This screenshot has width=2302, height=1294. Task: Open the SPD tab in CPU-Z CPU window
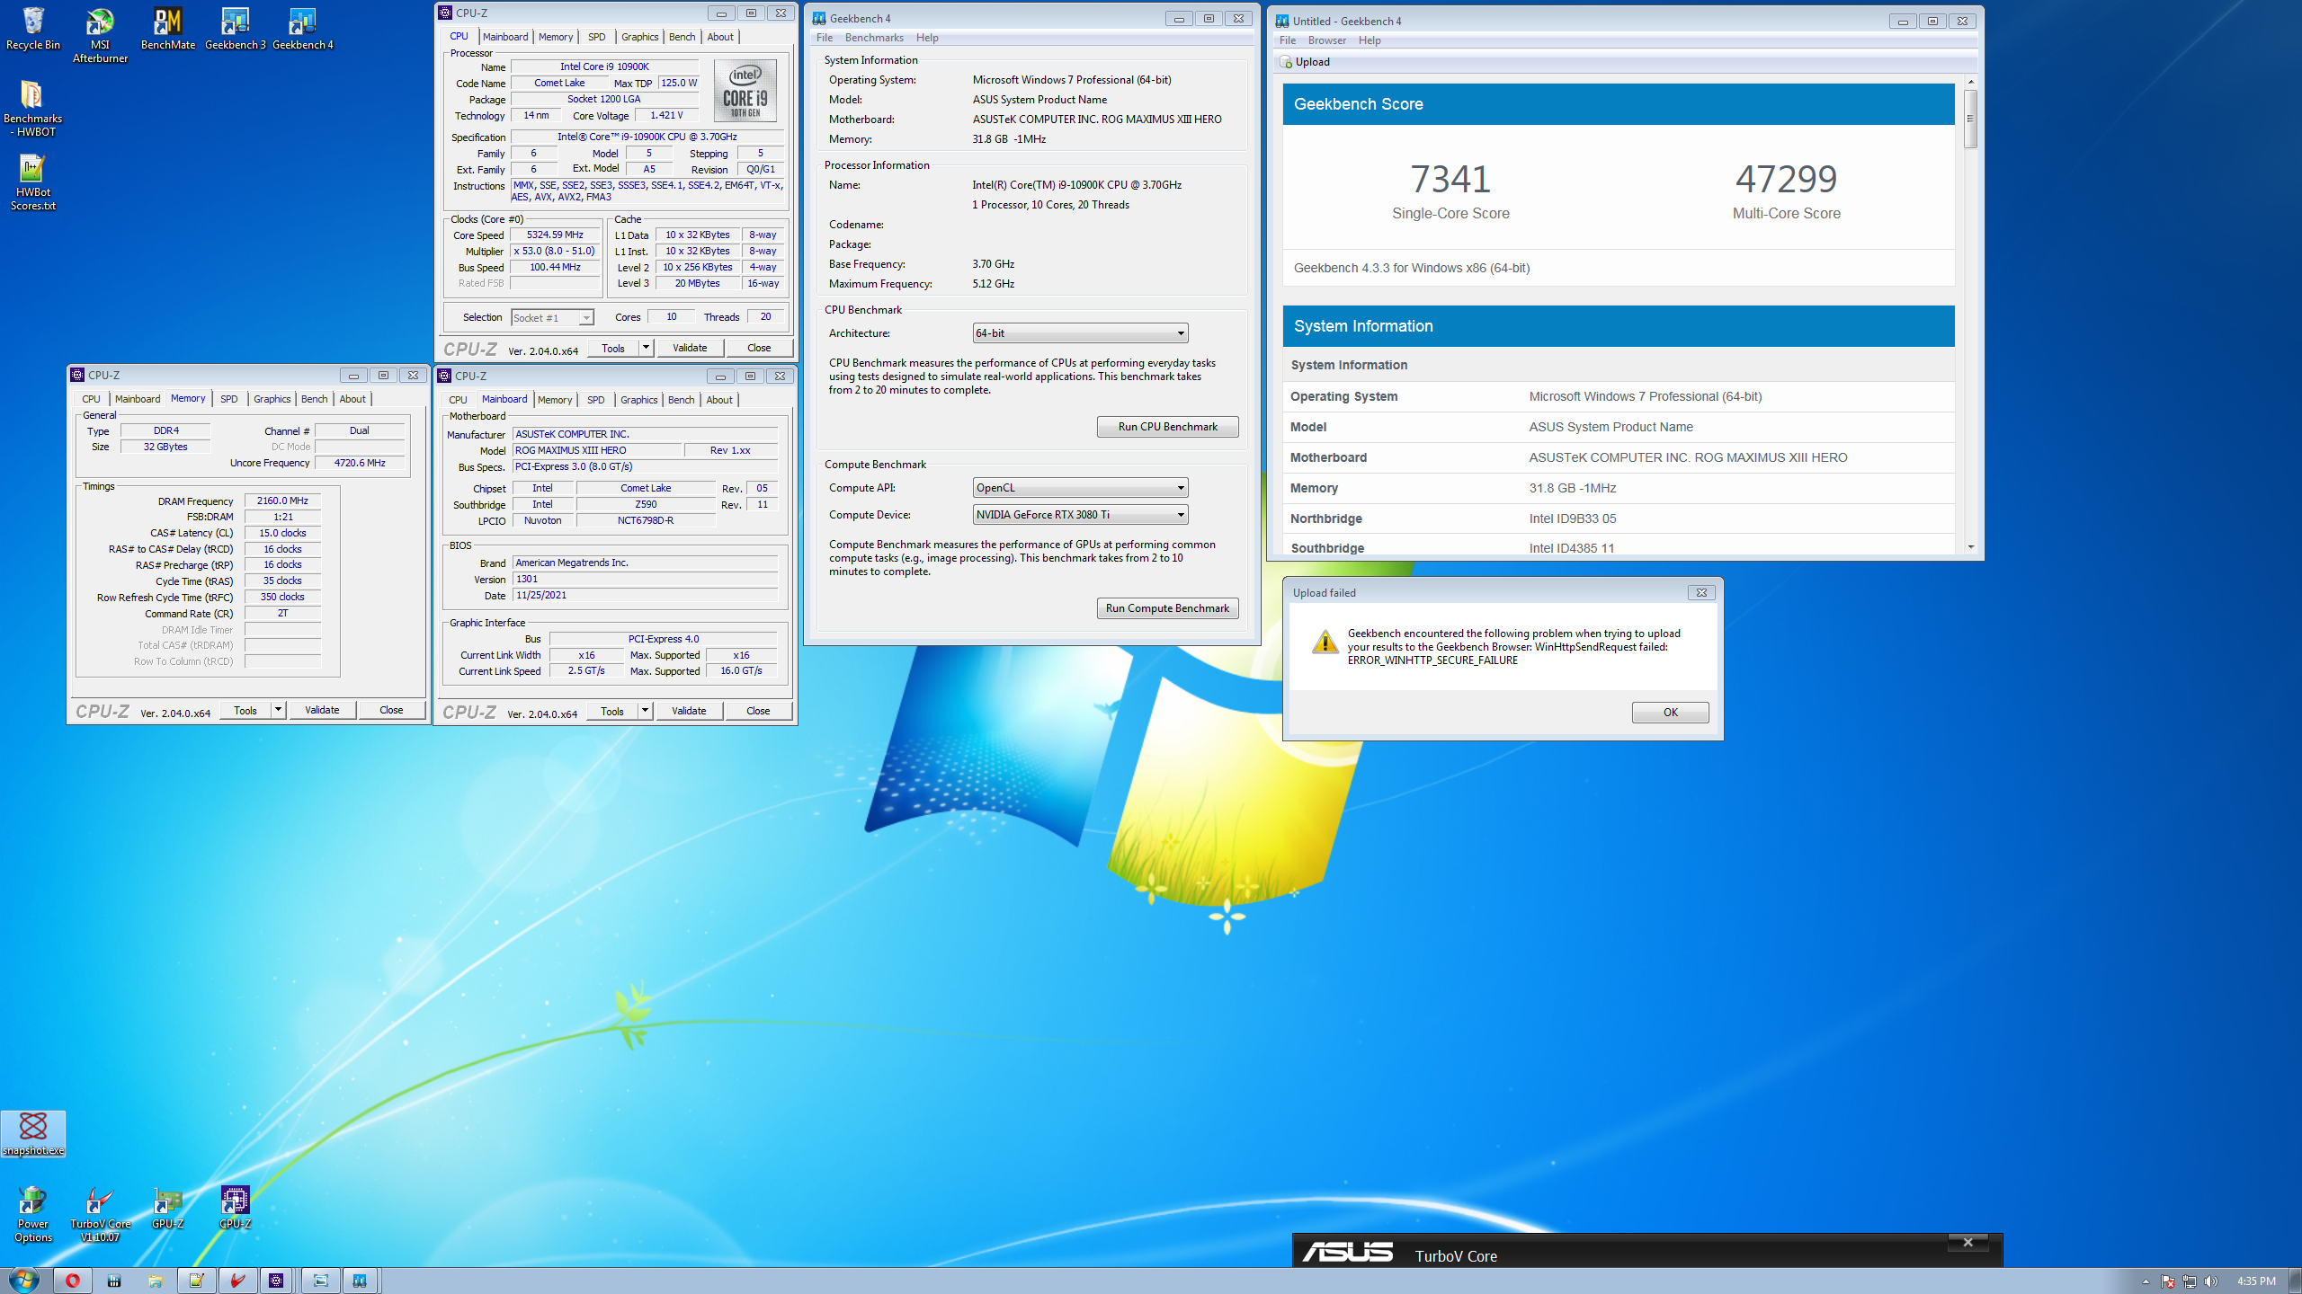tap(596, 37)
